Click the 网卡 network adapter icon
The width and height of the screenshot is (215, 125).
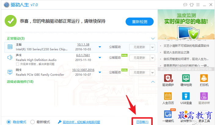coord(10,72)
